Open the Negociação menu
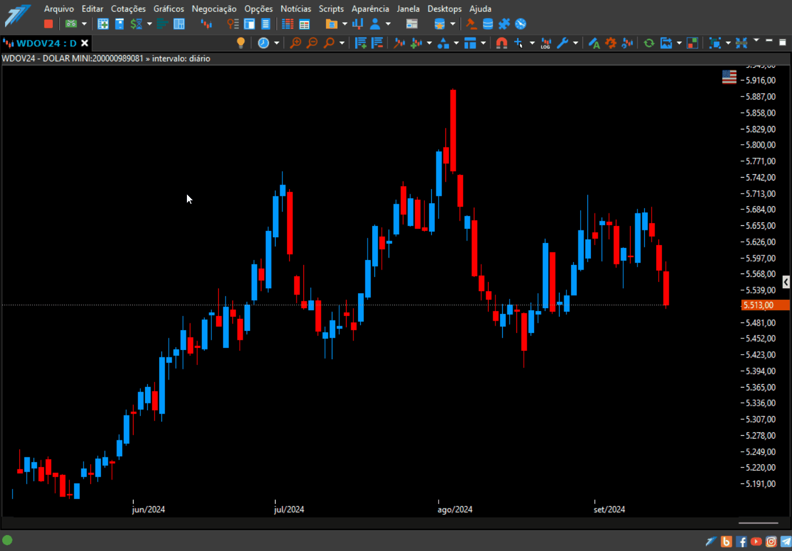 point(214,9)
